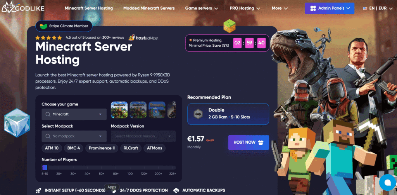Expand the More menu
Screen dimensions: 397x195
[x=280, y=8]
